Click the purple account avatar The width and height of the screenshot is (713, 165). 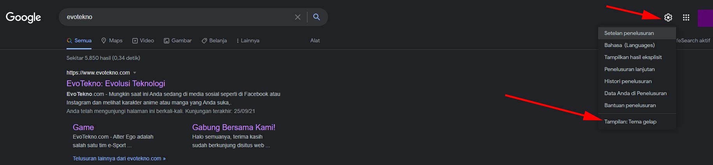705,18
